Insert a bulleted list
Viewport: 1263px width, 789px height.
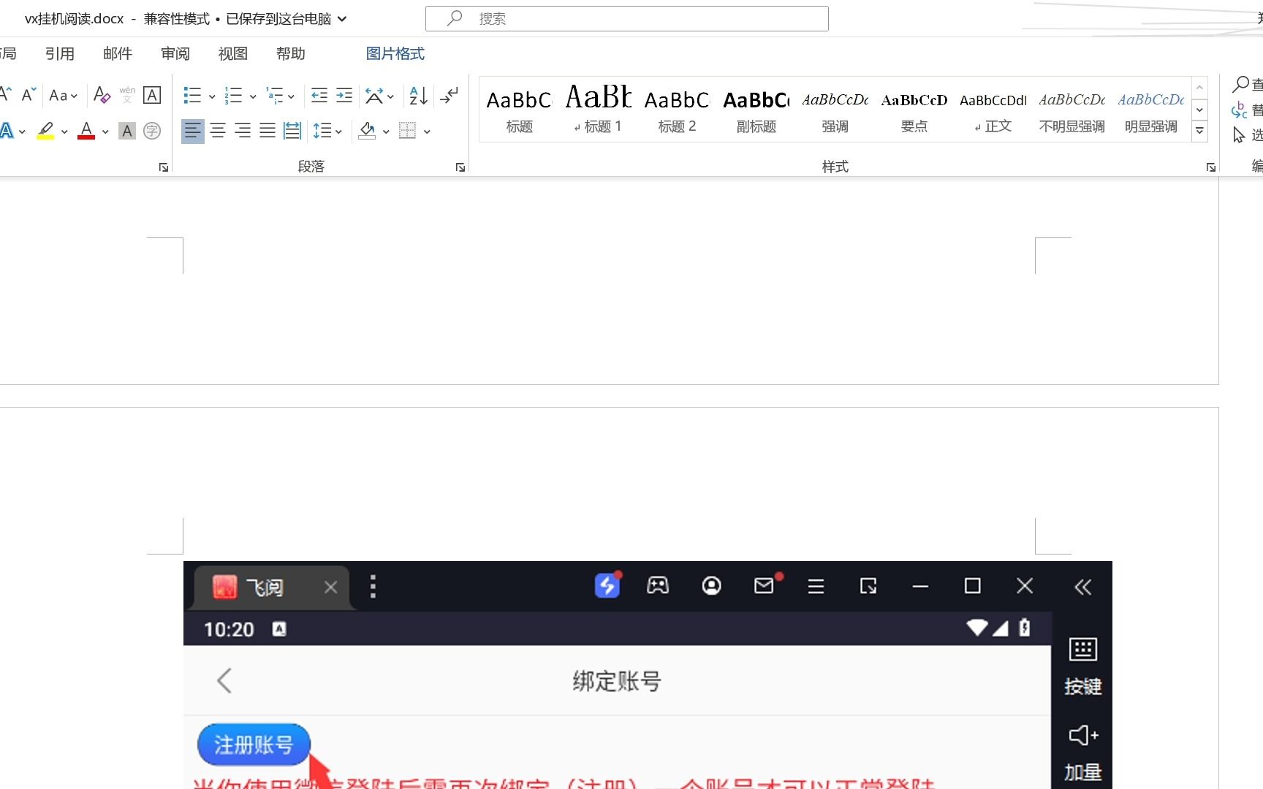[192, 95]
